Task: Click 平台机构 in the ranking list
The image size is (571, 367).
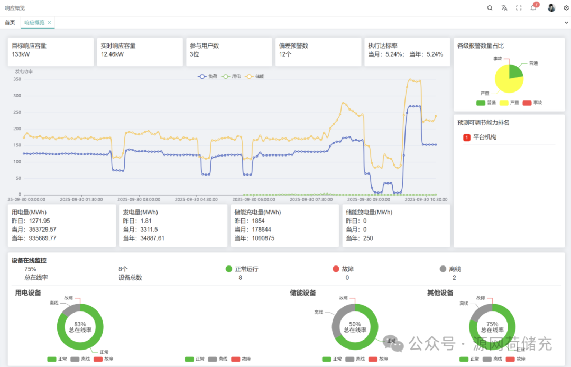Action: tap(485, 137)
